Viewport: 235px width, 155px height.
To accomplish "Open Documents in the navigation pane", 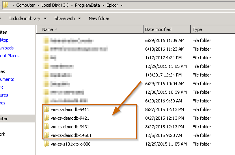I will [7, 79].
